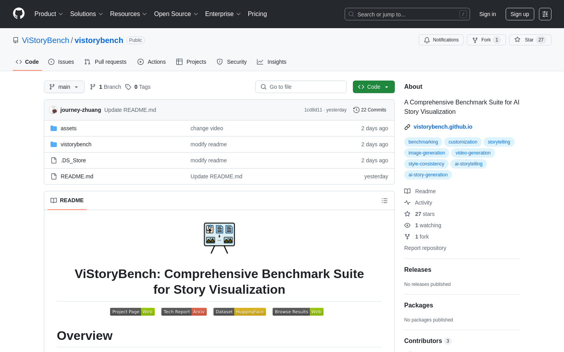Select the style-consistency topic tag
The height and width of the screenshot is (352, 564).
(x=426, y=164)
